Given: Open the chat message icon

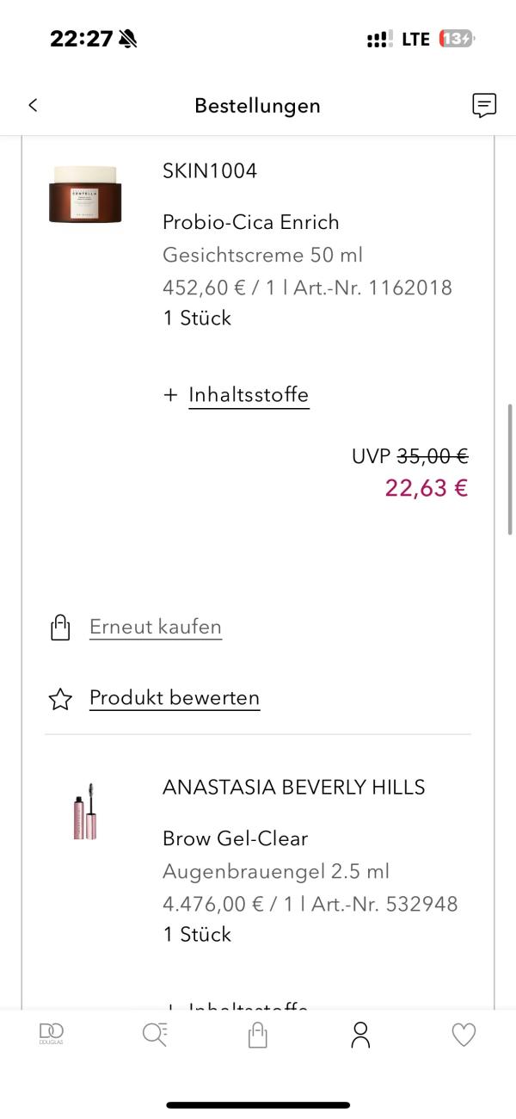Looking at the screenshot, I should [484, 105].
